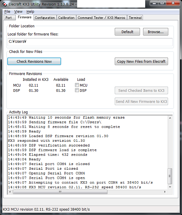The height and width of the screenshot is (215, 182).
Task: Click Check Revisions Now button
Action: [34, 61]
